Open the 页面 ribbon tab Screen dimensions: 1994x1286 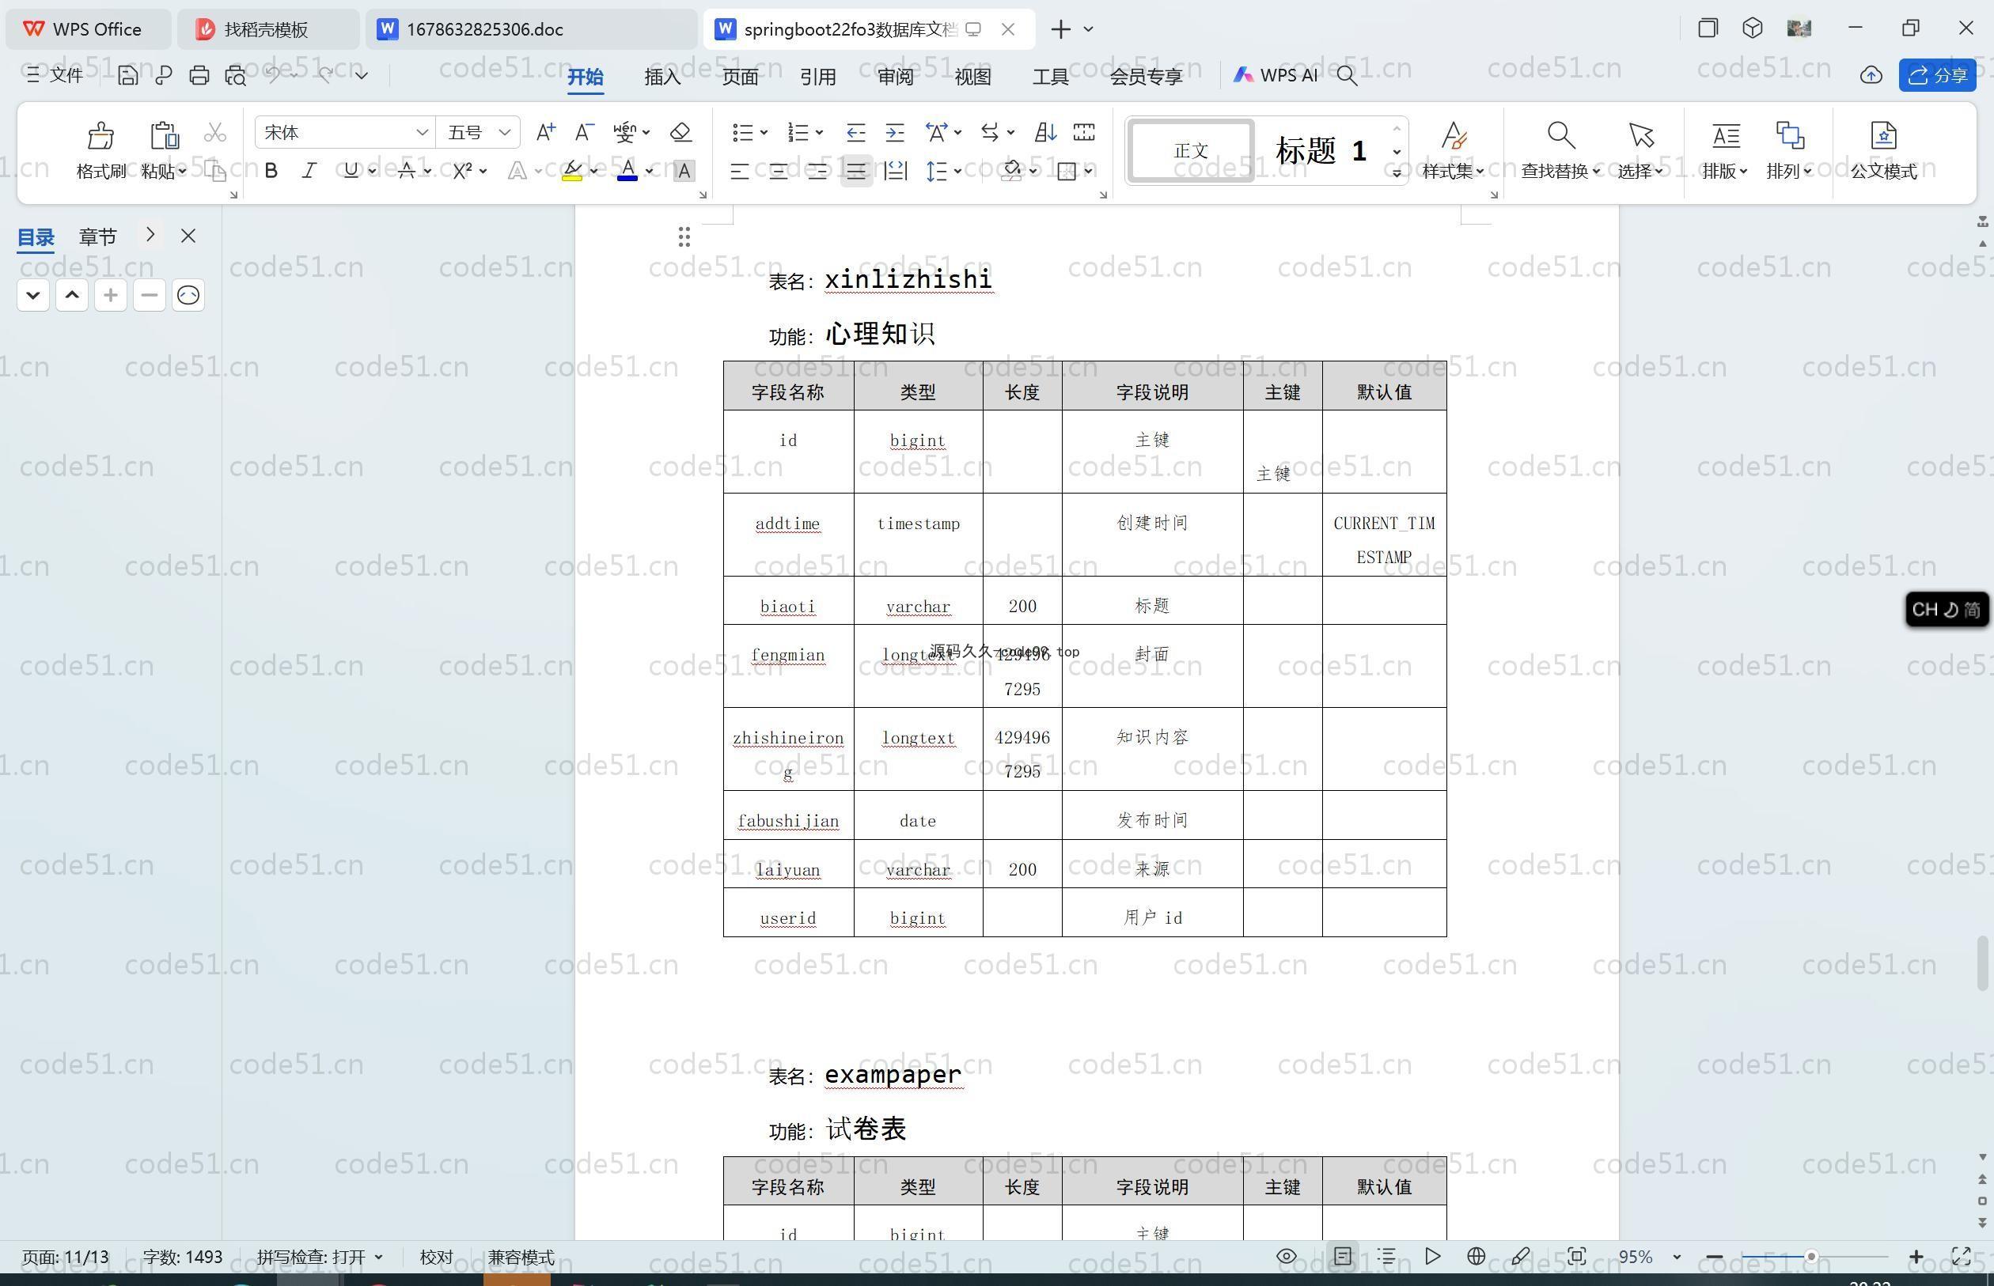pyautogui.click(x=740, y=76)
